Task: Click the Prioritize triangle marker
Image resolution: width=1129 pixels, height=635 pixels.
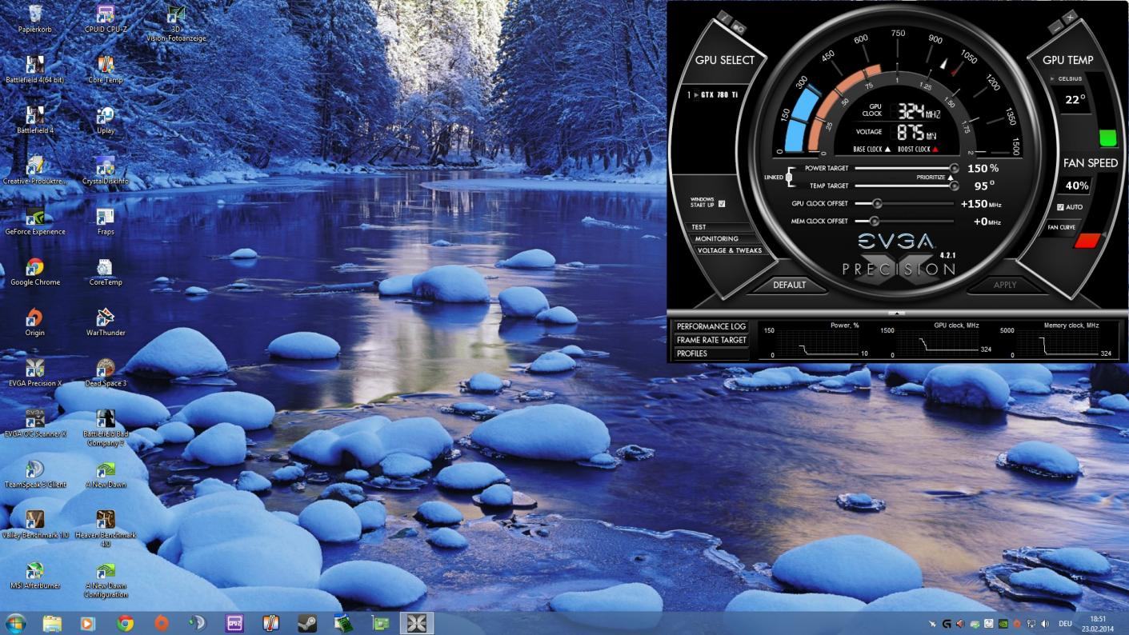Action: point(951,178)
